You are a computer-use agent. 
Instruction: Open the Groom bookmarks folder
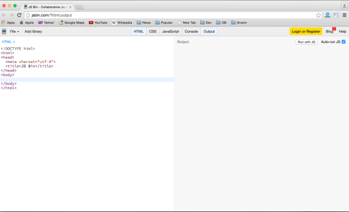click(x=239, y=23)
